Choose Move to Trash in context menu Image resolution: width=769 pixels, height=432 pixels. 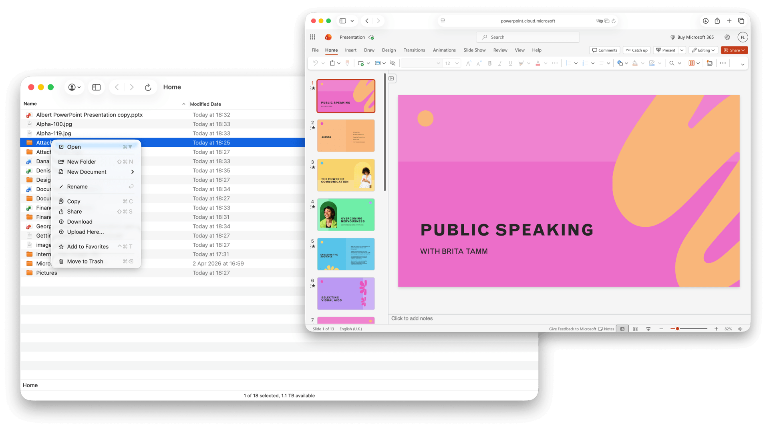point(96,262)
